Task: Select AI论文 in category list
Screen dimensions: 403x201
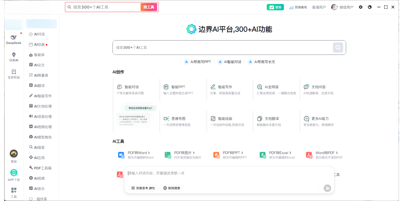Action: coord(37,65)
